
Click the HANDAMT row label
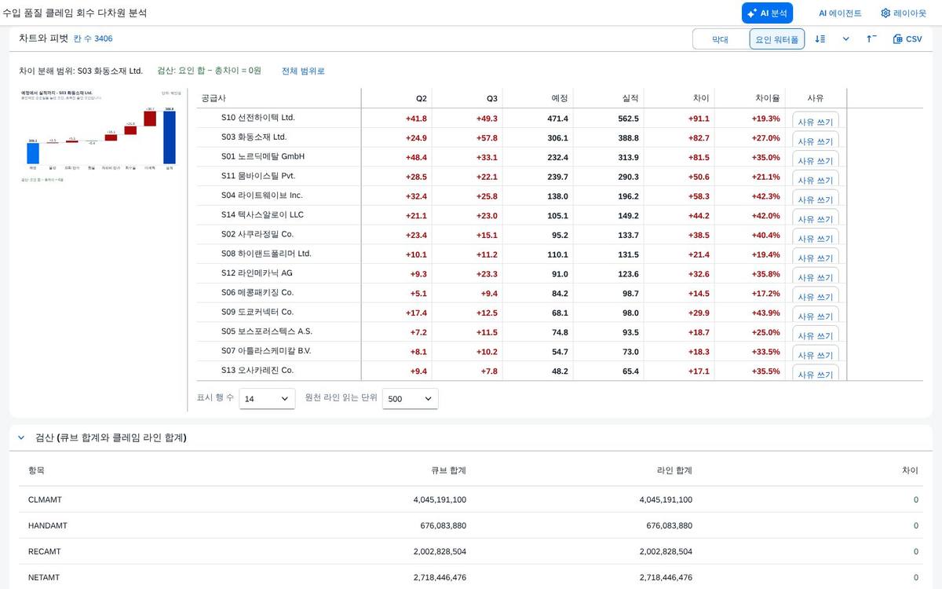click(x=48, y=525)
